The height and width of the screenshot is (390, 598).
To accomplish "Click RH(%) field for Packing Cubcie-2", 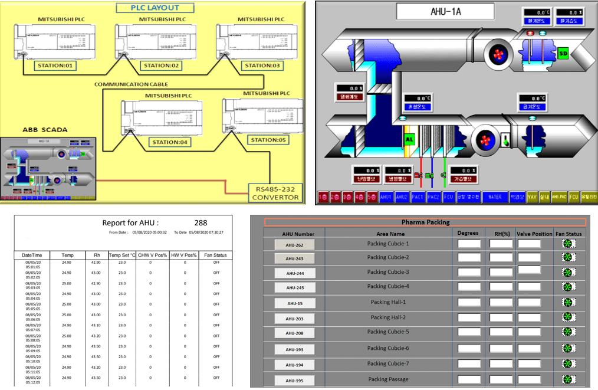I will tap(501, 258).
